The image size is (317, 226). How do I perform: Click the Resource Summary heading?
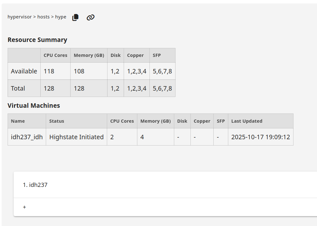(x=37, y=40)
